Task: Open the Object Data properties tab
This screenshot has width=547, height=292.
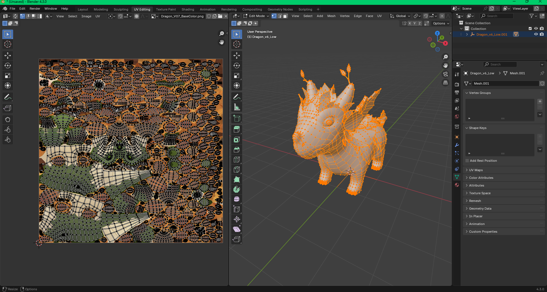Action: point(457,177)
